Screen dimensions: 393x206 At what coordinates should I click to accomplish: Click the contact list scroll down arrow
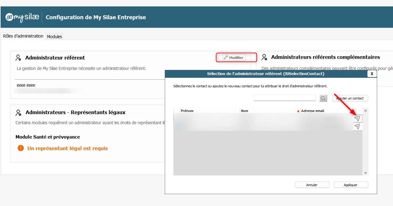pos(366,173)
